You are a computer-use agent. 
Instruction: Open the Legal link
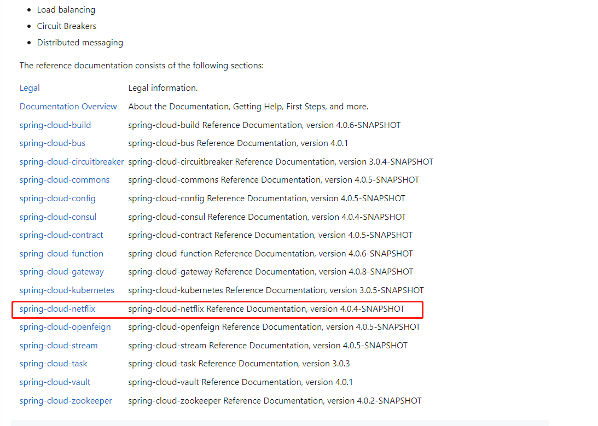pyautogui.click(x=30, y=88)
